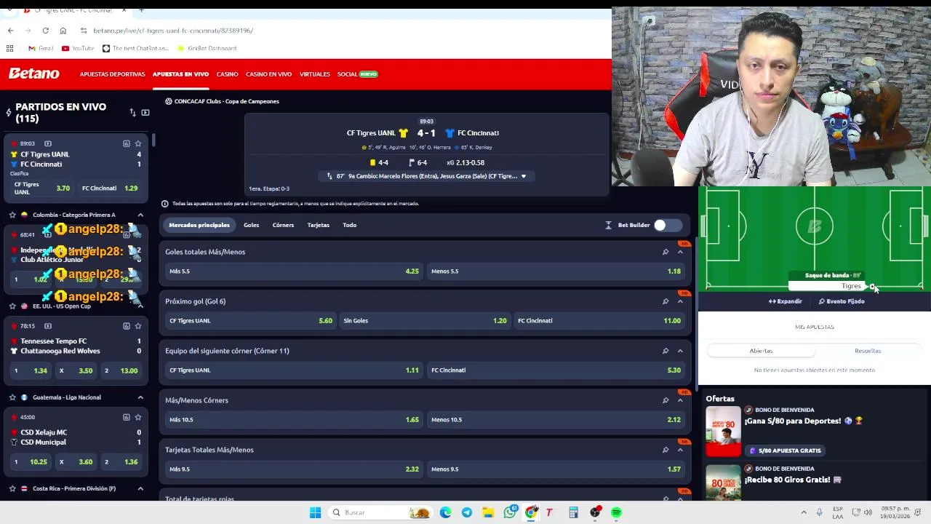Click the S/80 Apuesta Gratis offer button
The image size is (931, 524).
[x=784, y=450]
